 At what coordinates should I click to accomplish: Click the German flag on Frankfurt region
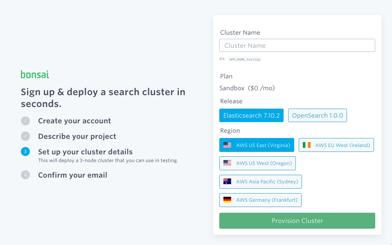coord(228,200)
